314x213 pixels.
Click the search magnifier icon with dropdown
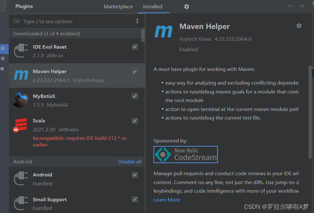(x=17, y=21)
